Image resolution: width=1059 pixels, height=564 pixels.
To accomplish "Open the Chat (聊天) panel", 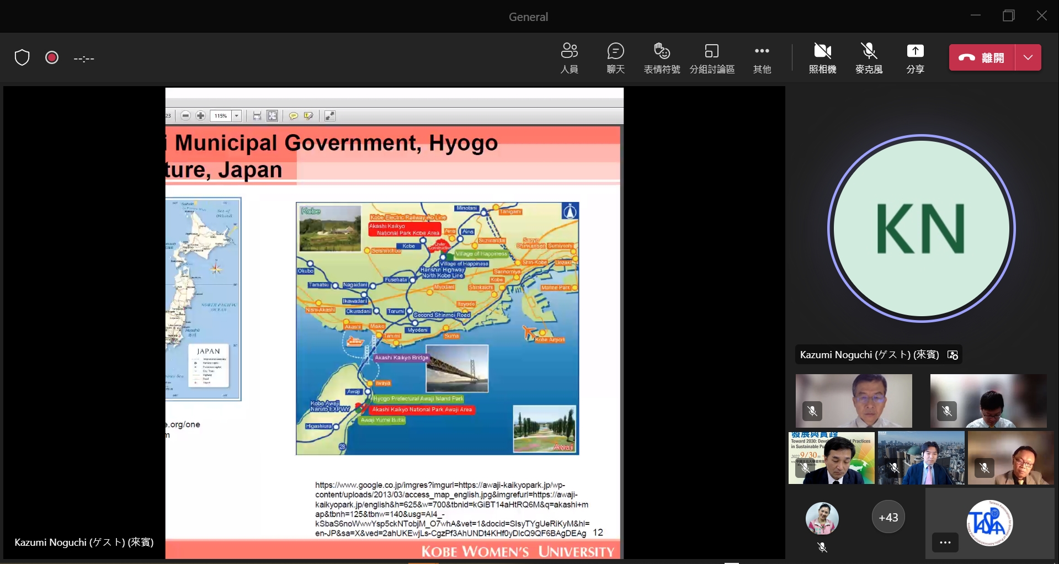I will (x=615, y=57).
